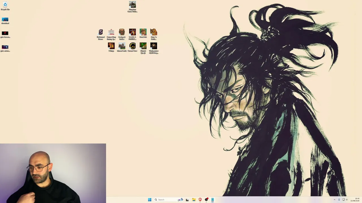Select the Gamer King shortcut icon
Image resolution: width=362 pixels, height=203 pixels.
(x=111, y=34)
